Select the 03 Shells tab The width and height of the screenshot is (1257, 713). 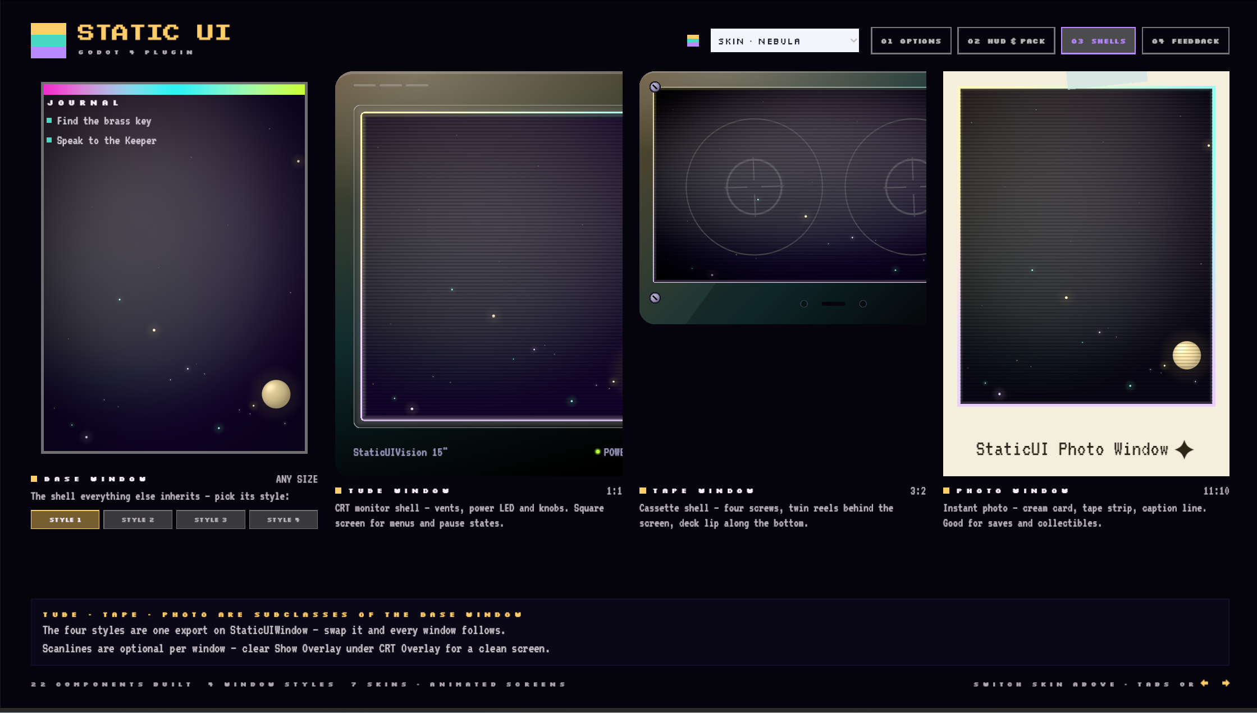(x=1098, y=40)
